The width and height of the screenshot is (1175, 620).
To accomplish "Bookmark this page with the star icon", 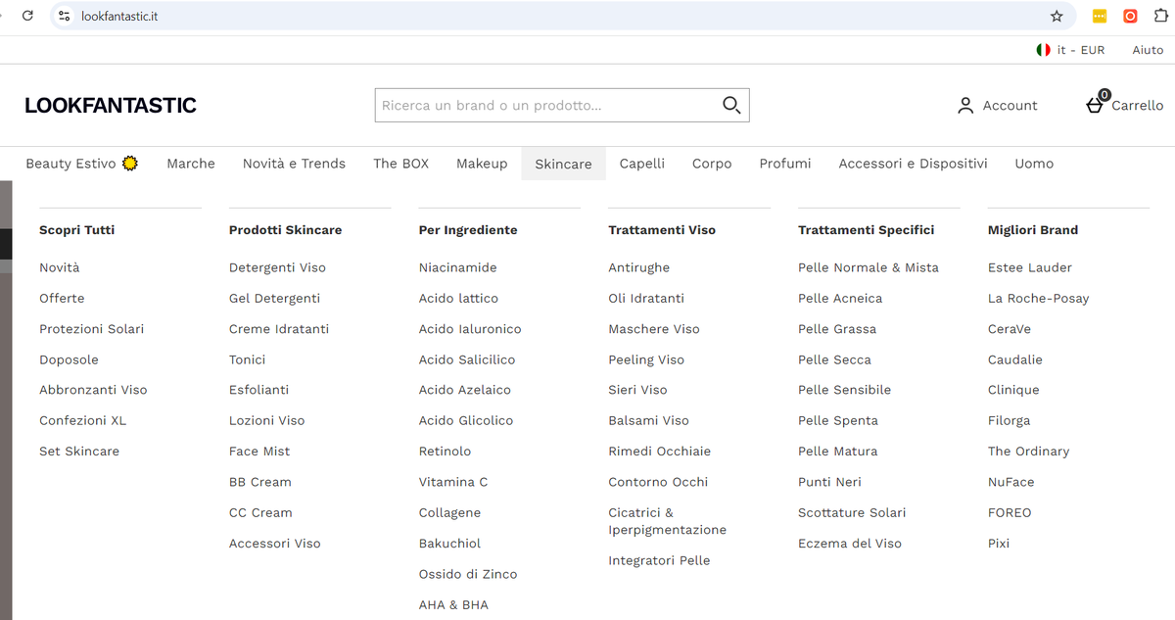I will pos(1057,16).
